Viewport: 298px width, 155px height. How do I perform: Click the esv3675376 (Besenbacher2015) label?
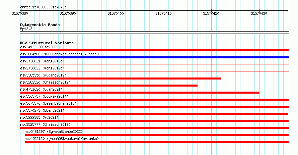pos(48,103)
